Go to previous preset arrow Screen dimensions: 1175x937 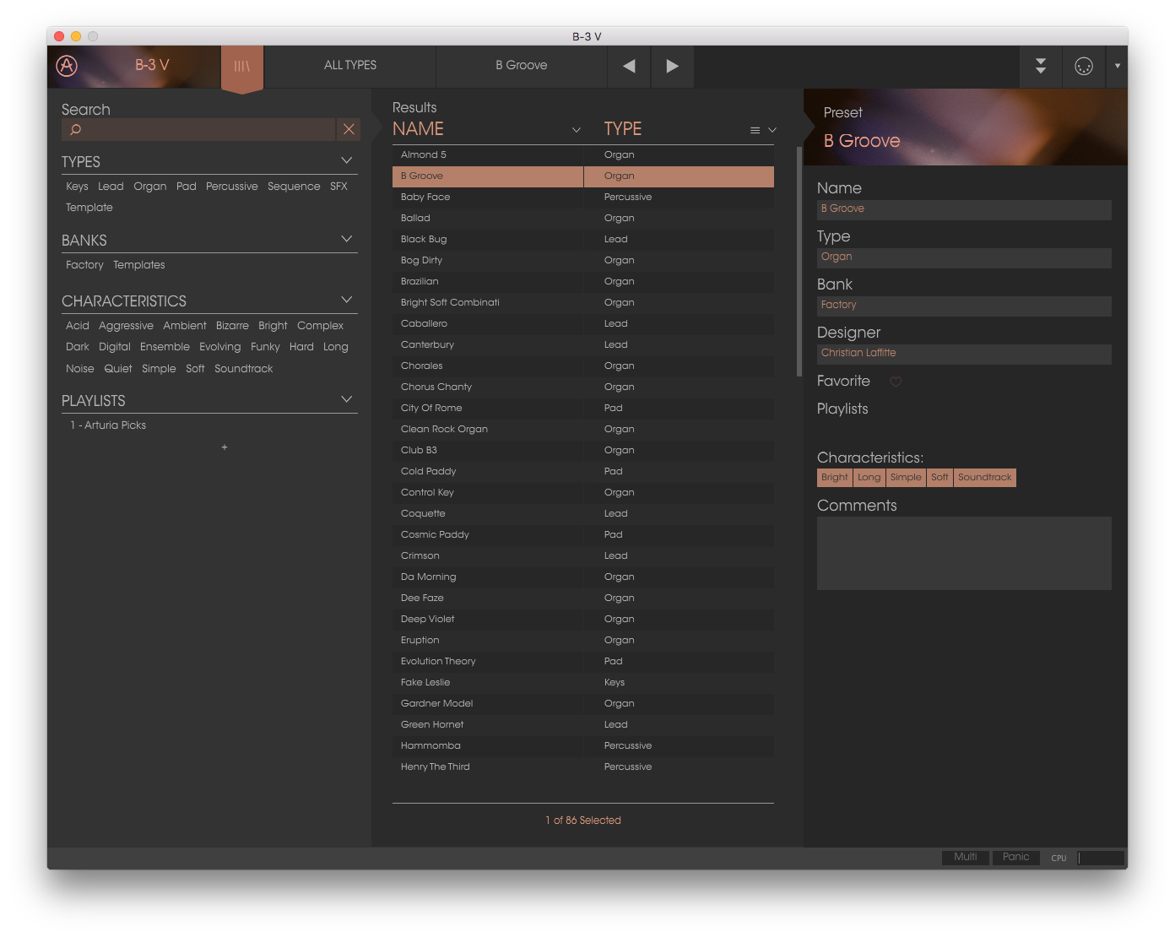tap(629, 66)
